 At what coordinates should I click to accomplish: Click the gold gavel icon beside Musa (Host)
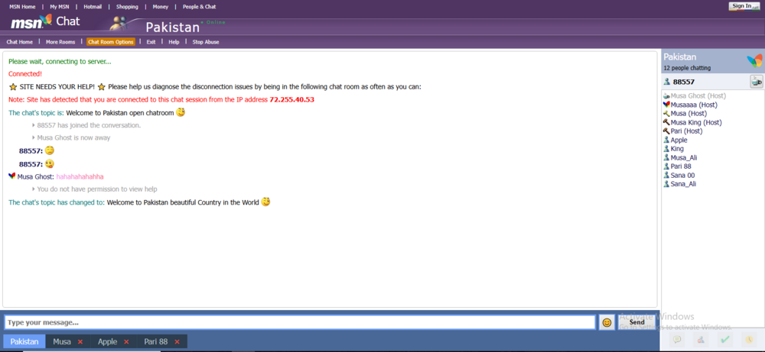point(666,114)
